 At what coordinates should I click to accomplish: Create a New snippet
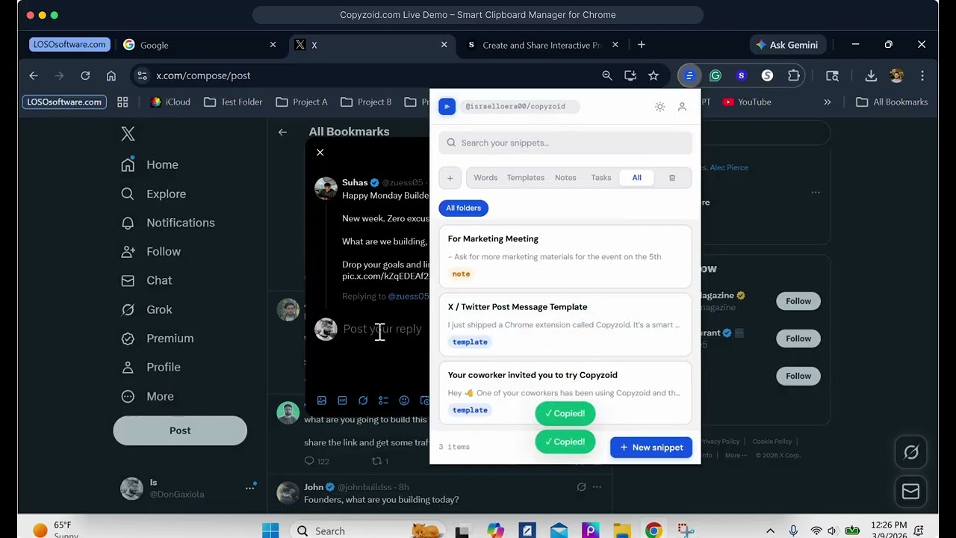click(x=651, y=448)
